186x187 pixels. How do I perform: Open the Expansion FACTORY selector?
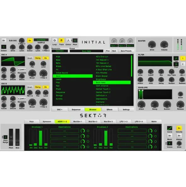click(60, 51)
